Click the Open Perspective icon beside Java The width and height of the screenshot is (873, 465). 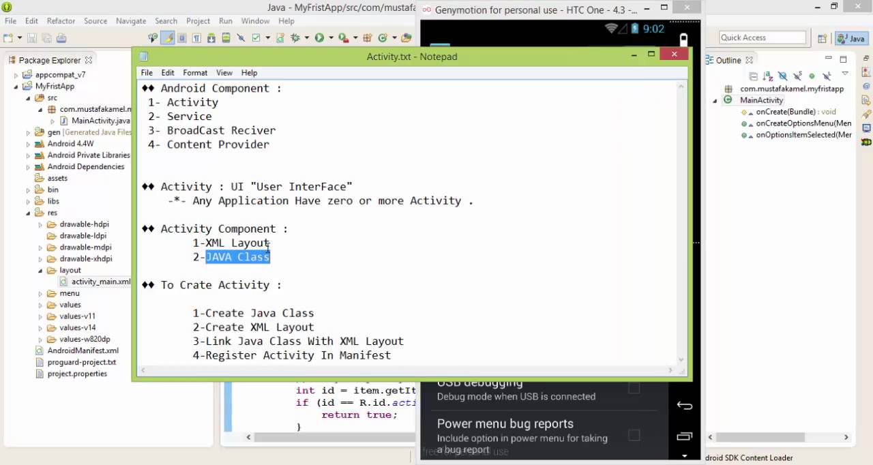click(x=823, y=39)
